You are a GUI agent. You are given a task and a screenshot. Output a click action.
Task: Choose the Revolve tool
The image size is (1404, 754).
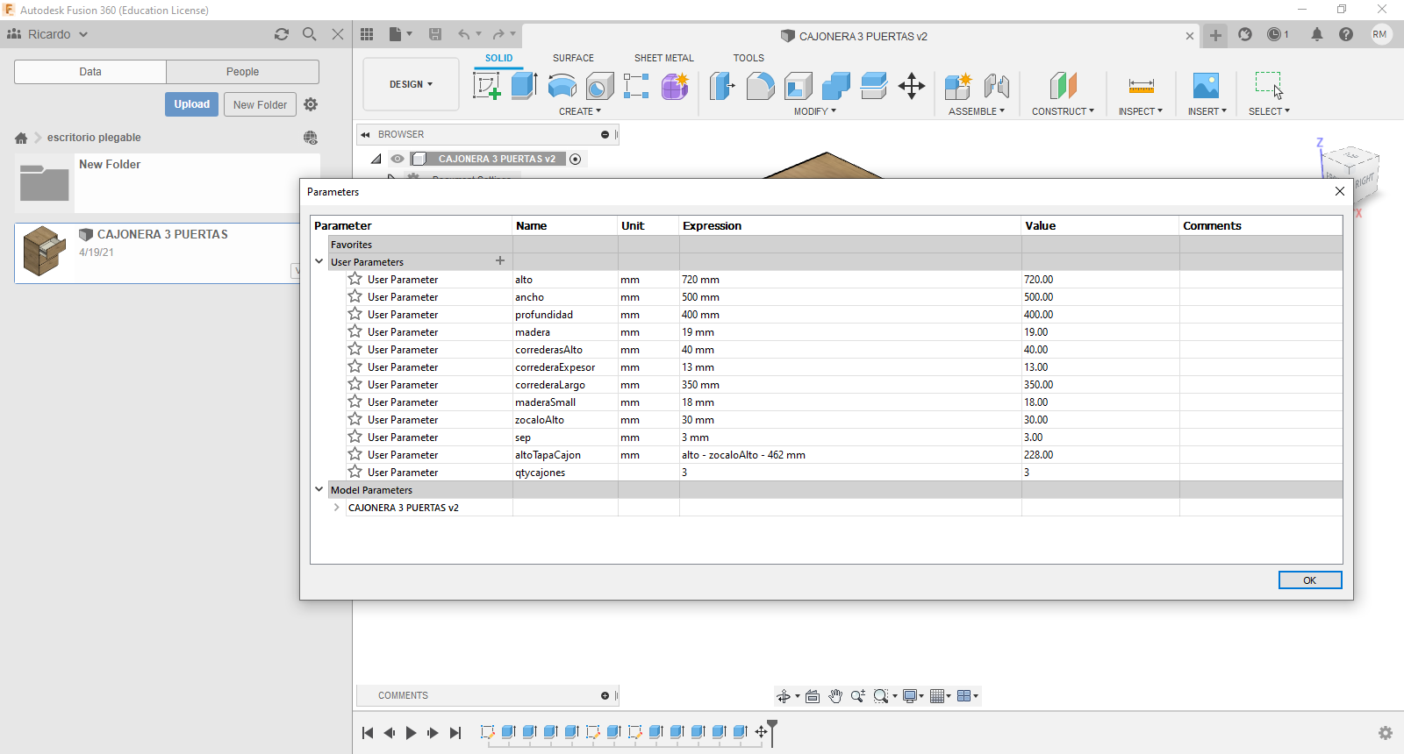click(x=562, y=86)
